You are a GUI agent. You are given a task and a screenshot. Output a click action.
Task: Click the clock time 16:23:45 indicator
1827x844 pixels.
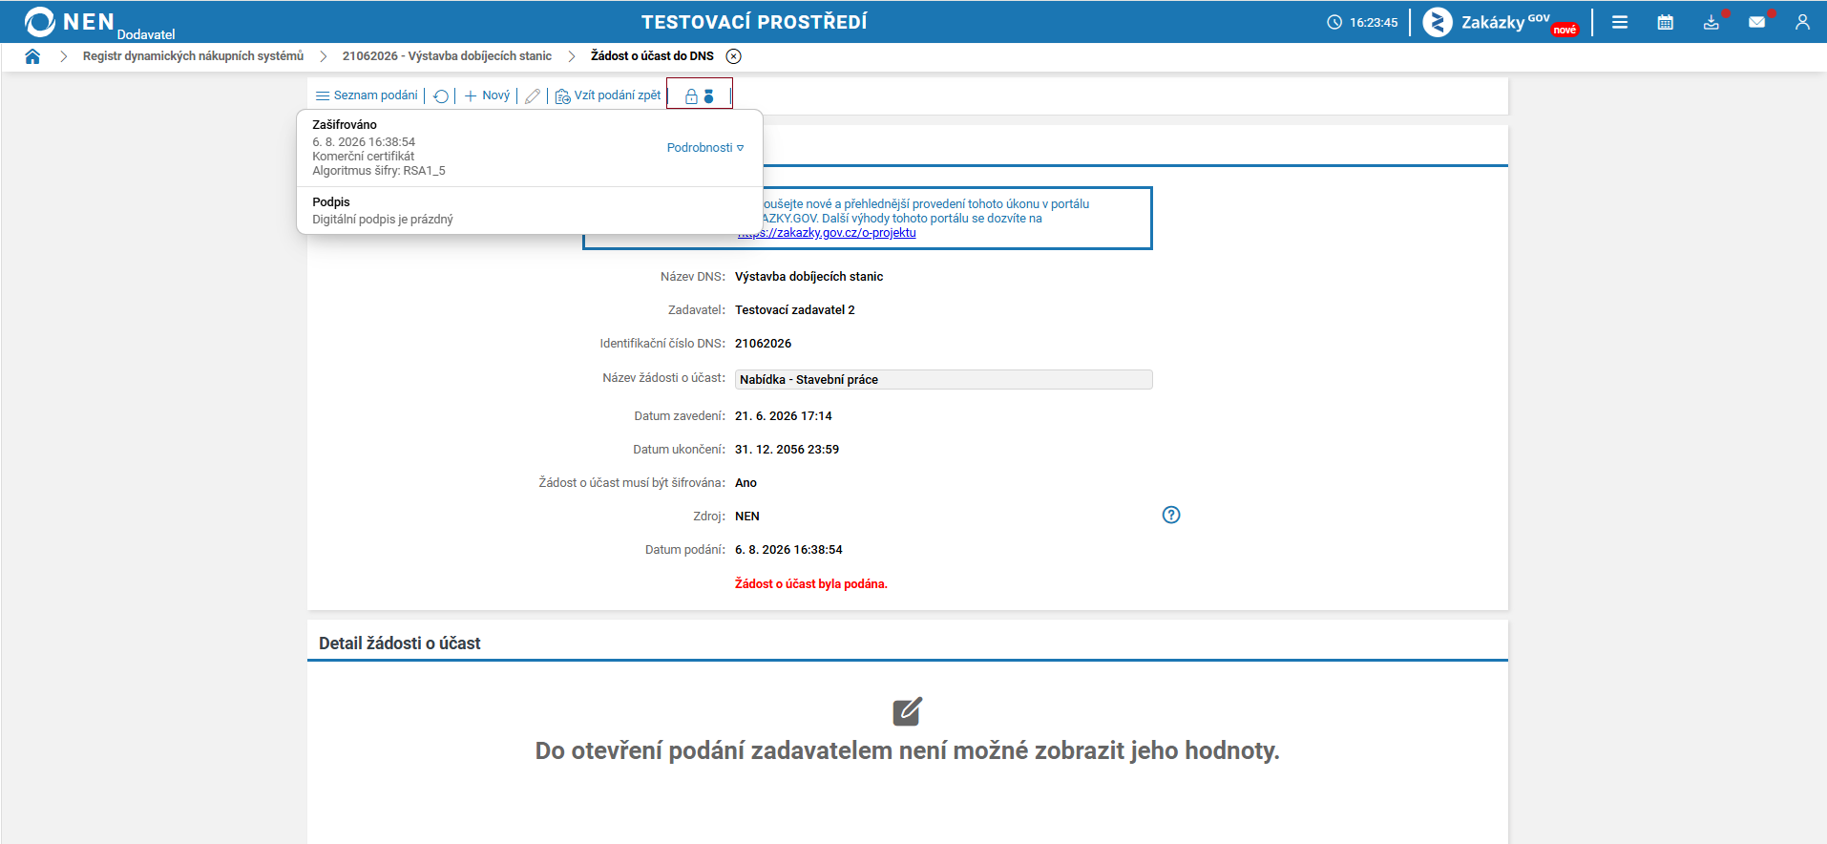coord(1362,22)
